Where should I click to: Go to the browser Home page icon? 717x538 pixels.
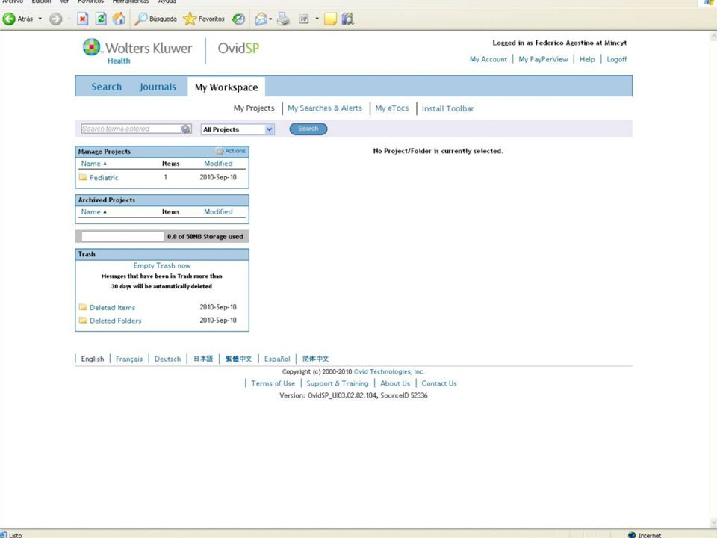point(119,19)
